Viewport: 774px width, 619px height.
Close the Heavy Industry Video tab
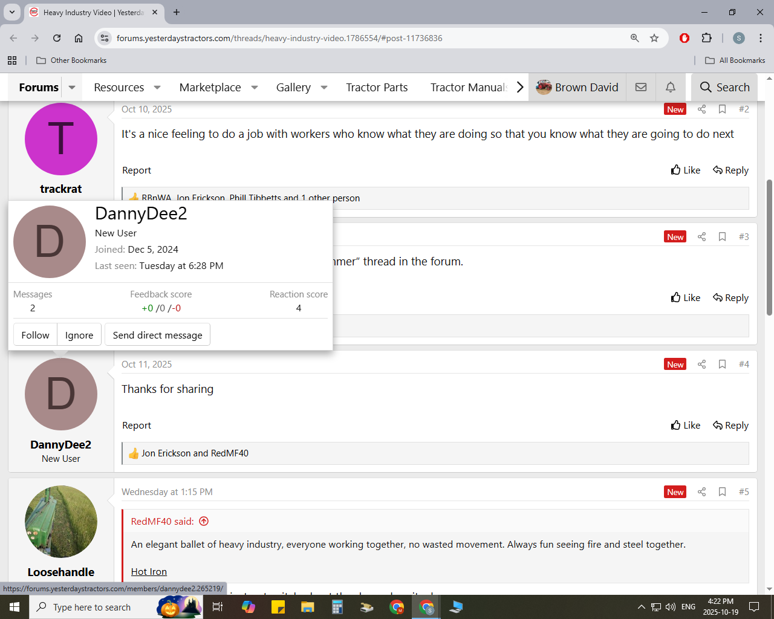tap(155, 12)
